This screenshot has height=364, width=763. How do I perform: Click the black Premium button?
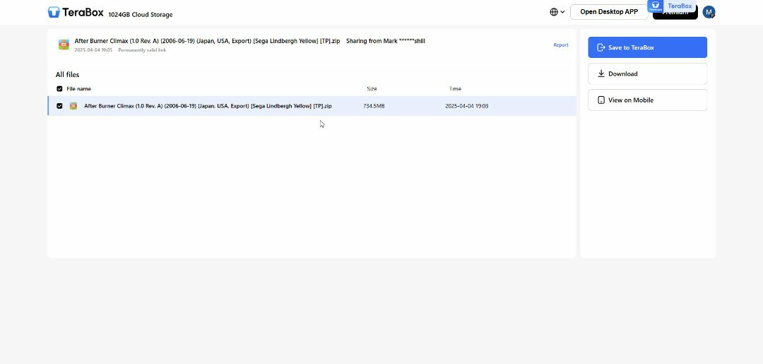675,14
